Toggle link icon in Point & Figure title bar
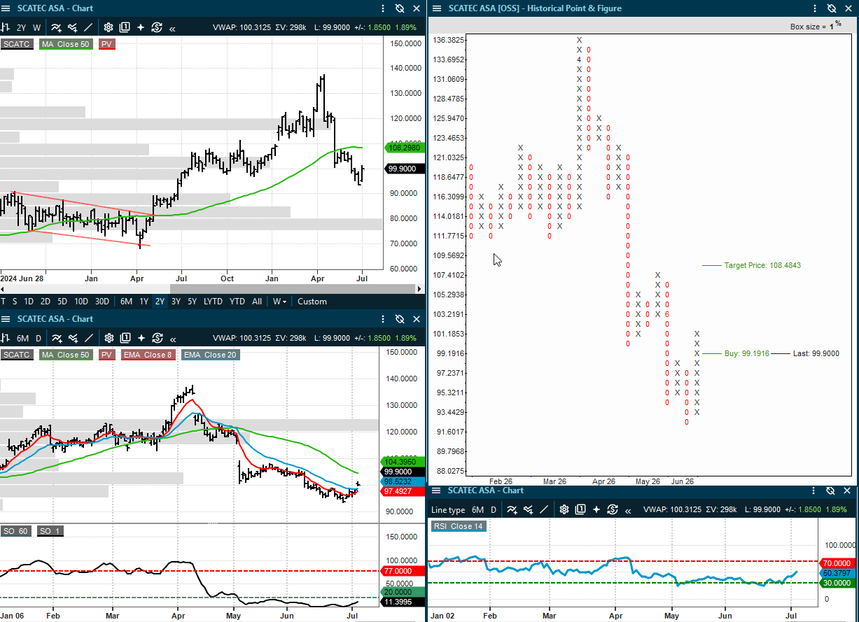The image size is (859, 622). click(830, 8)
